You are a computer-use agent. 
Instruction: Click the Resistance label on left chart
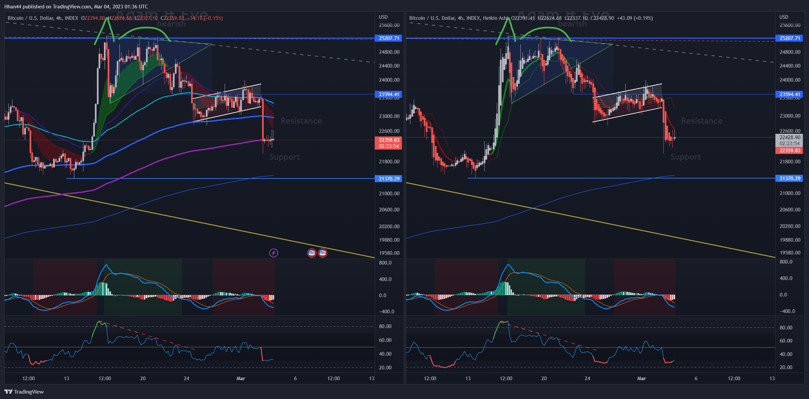coord(301,121)
